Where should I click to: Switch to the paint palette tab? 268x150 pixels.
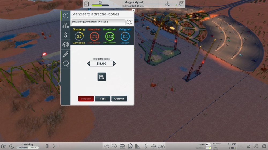pos(65,44)
